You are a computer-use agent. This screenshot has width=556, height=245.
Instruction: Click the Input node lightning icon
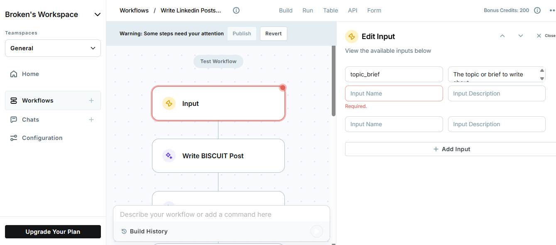click(169, 103)
